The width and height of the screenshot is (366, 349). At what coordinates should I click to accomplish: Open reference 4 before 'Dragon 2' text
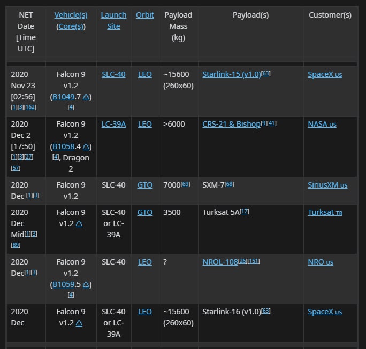click(x=56, y=157)
